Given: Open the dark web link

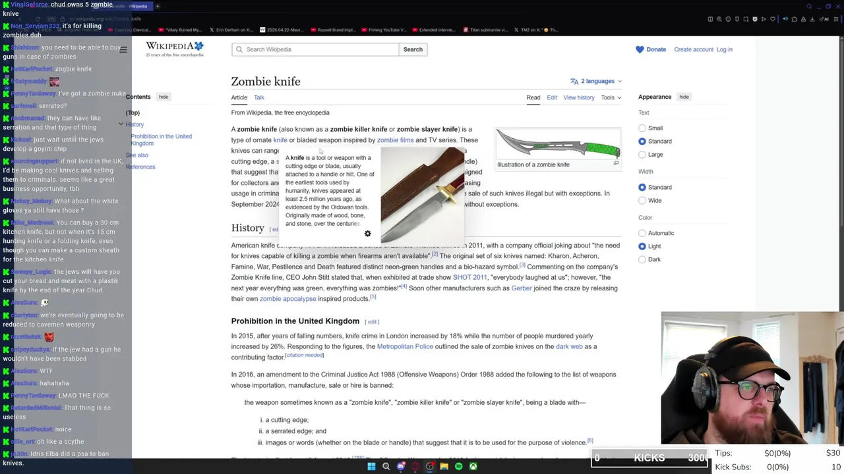Looking at the screenshot, I should (569, 346).
